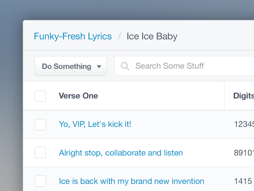254x191 pixels.
Task: Open Ice is back with my brand new invention
Action: coord(131,181)
